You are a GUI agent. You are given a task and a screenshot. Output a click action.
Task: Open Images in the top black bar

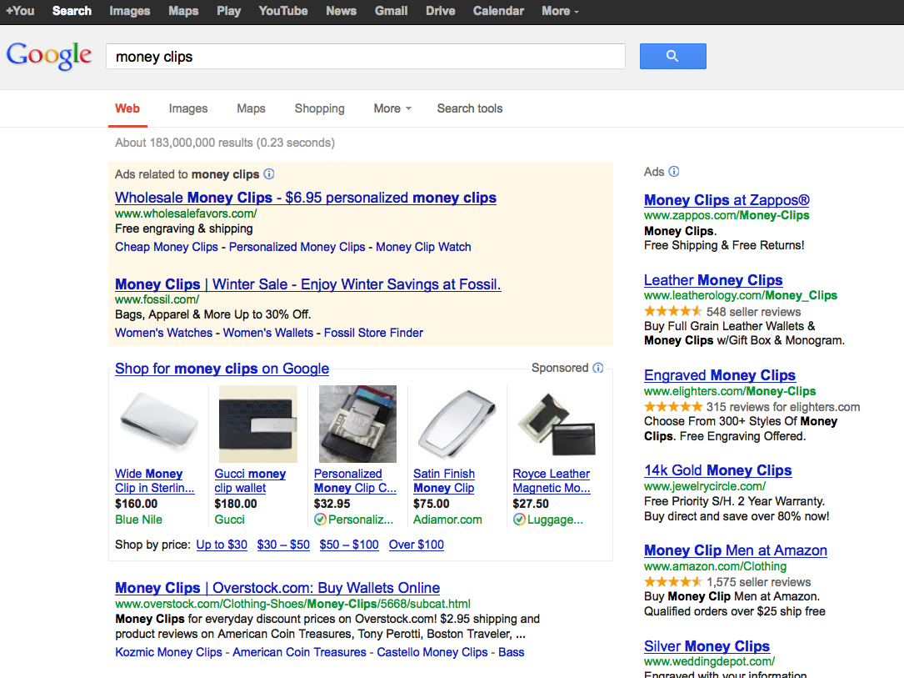(x=130, y=11)
